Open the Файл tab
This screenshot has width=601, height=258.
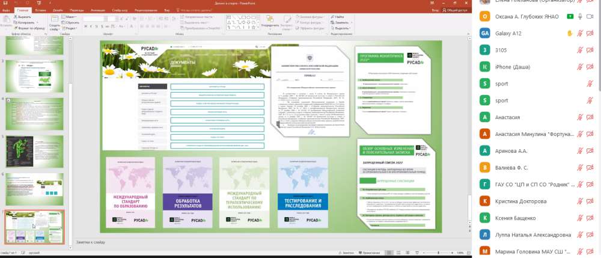point(6,10)
